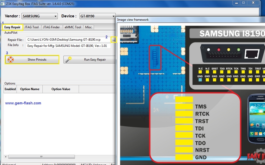Image resolution: width=265 pixels, height=165 pixels.
Task: Click the lifebuoy icon on Show Pinouts
Action: click(x=10, y=60)
